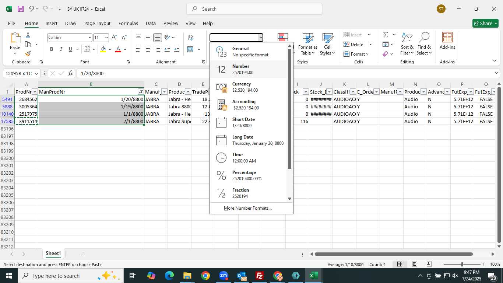The image size is (503, 283).
Task: Select the Format Painter brush
Action: [x=28, y=53]
